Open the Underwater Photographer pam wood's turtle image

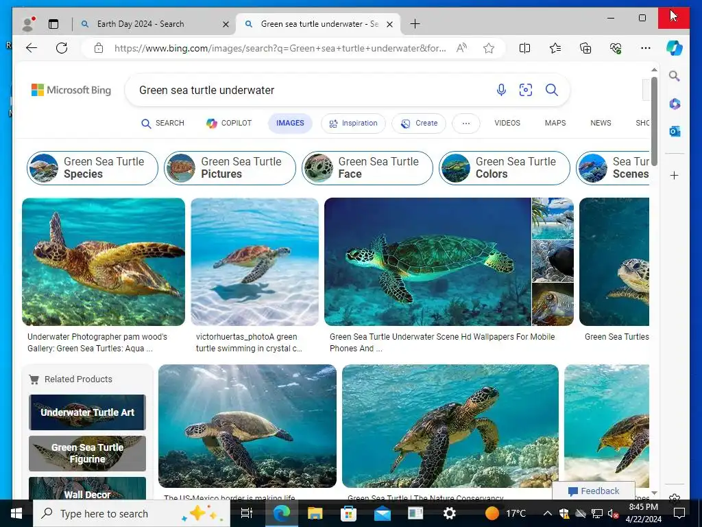tap(104, 261)
